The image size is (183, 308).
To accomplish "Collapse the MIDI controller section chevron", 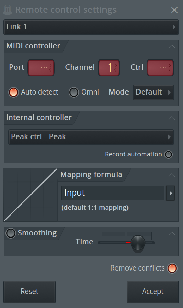I will click(x=172, y=46).
